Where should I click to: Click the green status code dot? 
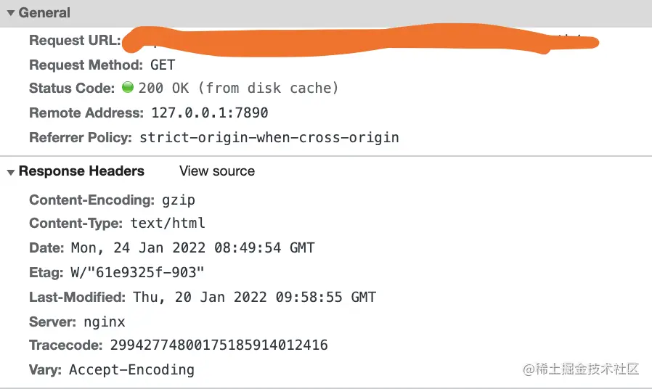point(128,88)
